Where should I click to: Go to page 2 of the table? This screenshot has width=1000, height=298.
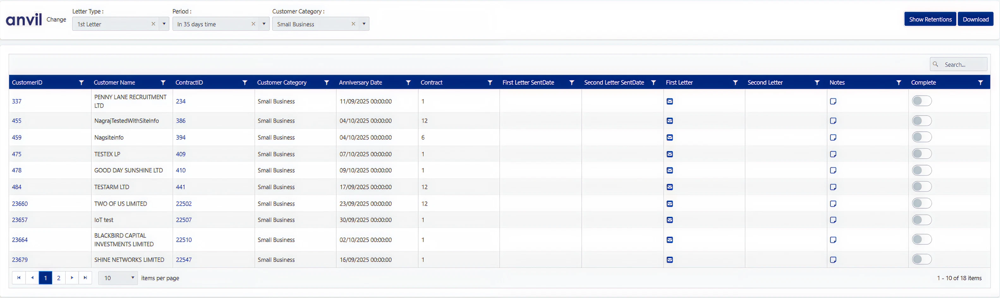pyautogui.click(x=59, y=278)
